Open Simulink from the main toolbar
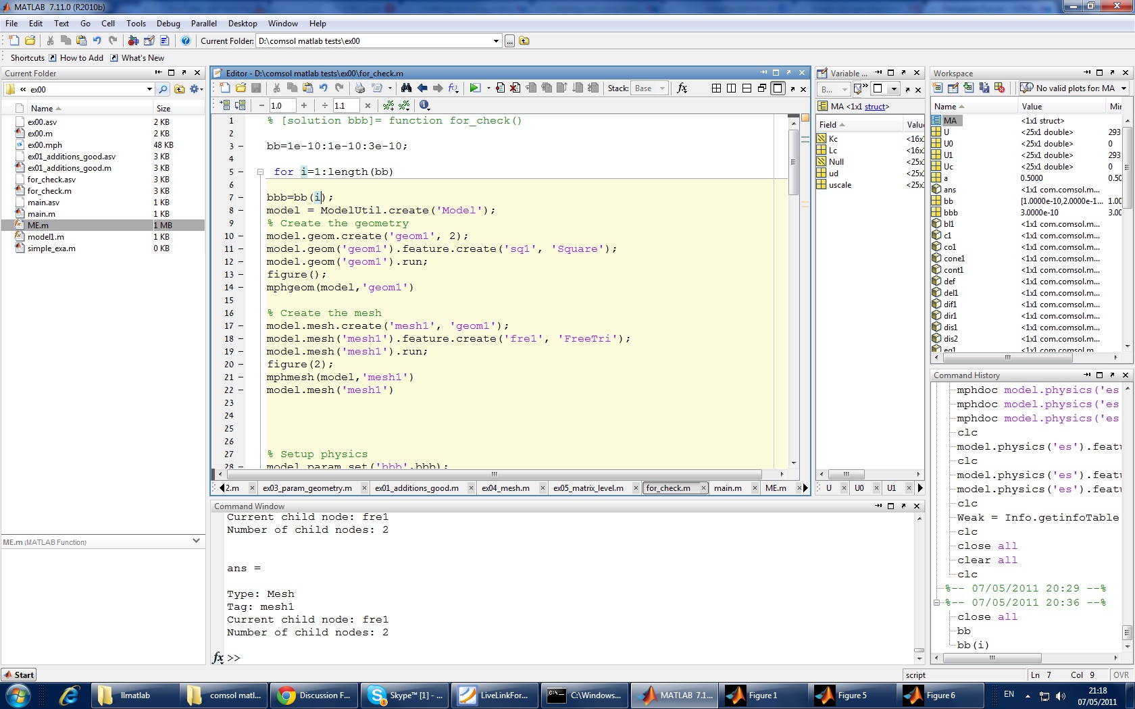The height and width of the screenshot is (709, 1135). pos(133,41)
